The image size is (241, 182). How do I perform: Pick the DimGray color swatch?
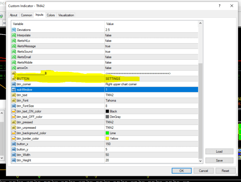107,117
